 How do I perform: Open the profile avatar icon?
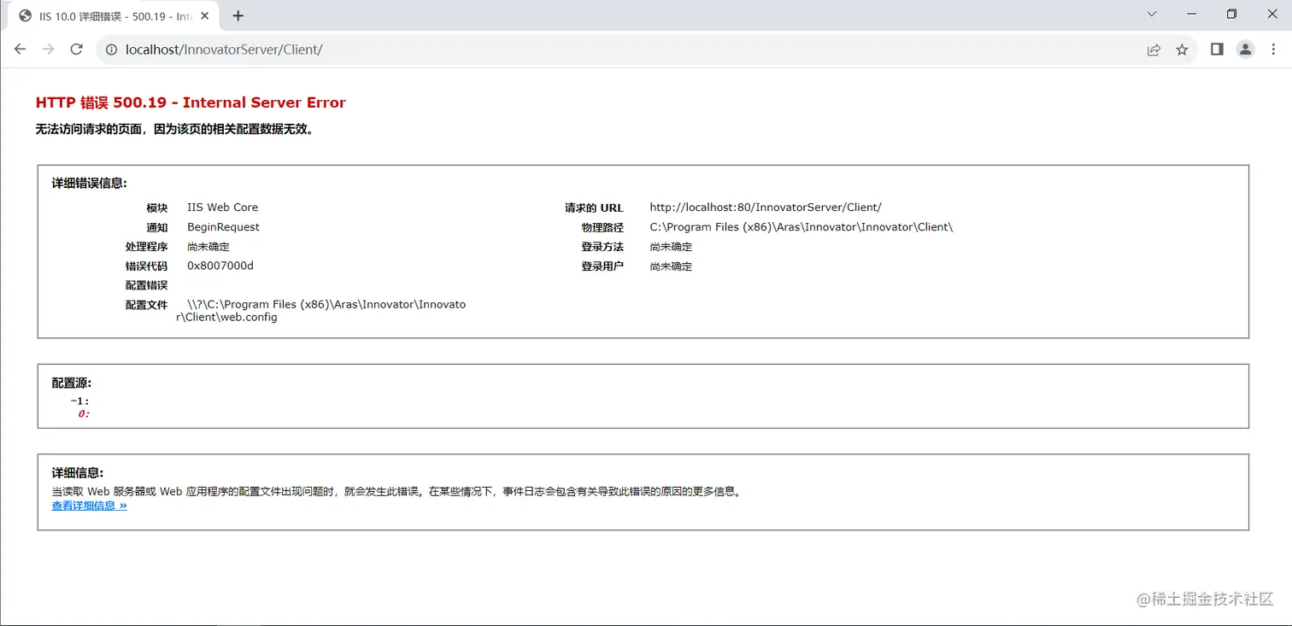pyautogui.click(x=1245, y=50)
